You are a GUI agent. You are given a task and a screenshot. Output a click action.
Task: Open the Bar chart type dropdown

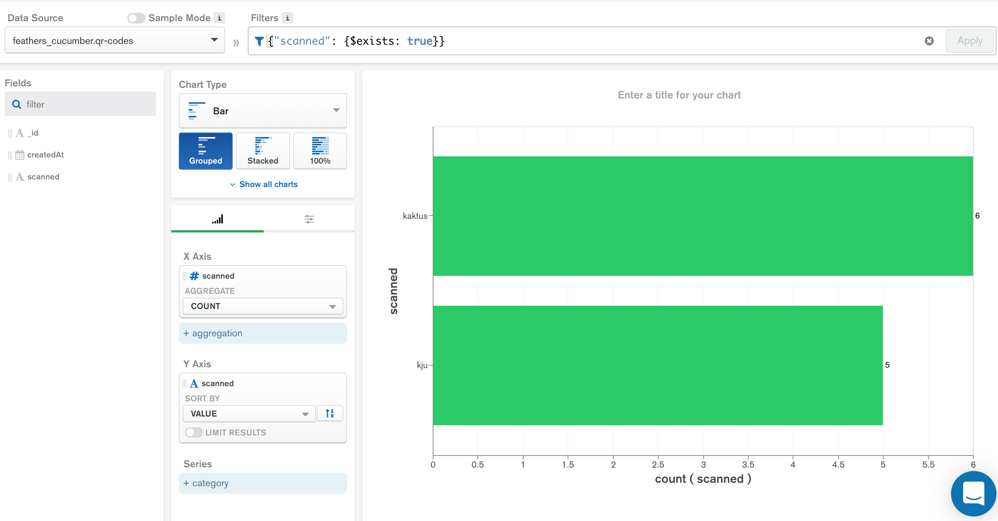point(263,111)
